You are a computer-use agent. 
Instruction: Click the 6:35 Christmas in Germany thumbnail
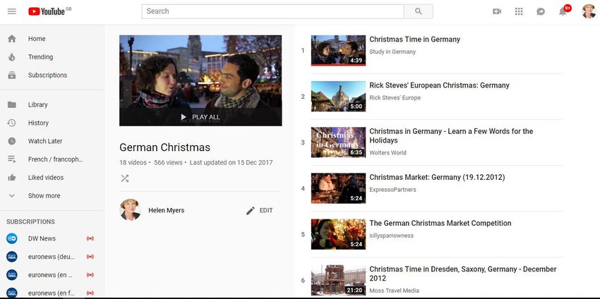point(338,142)
